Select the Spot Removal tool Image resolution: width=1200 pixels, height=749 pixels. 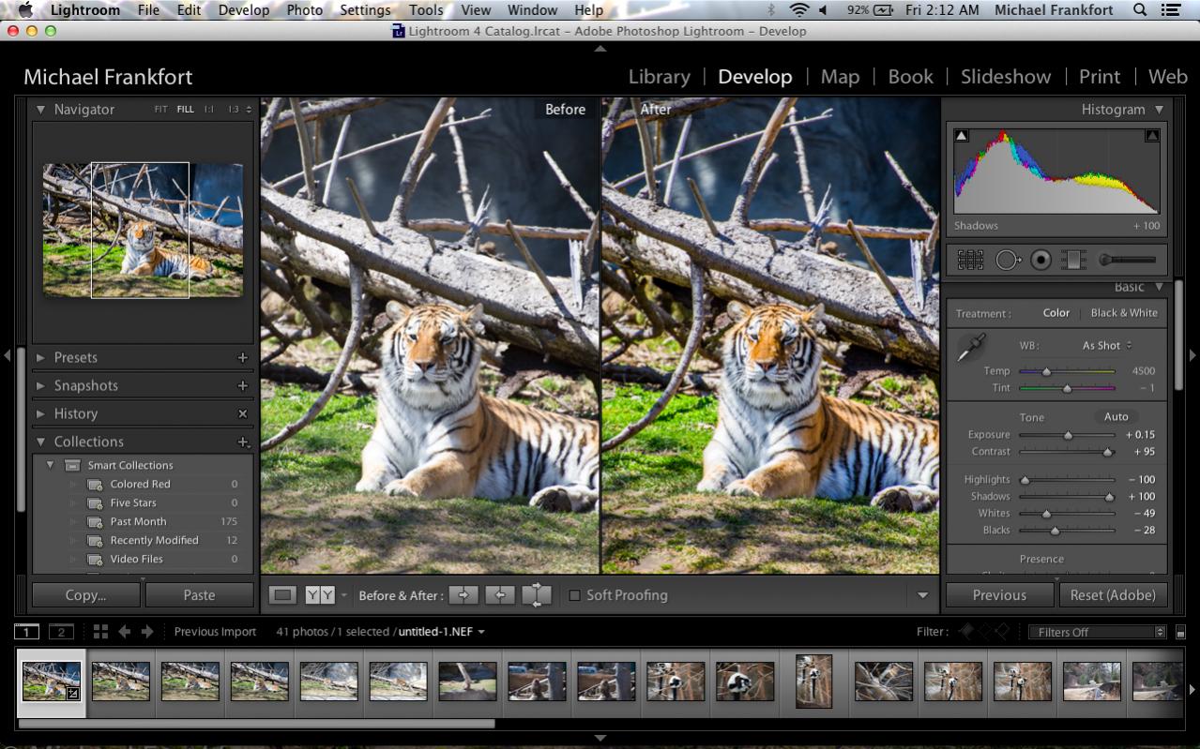(x=1008, y=260)
